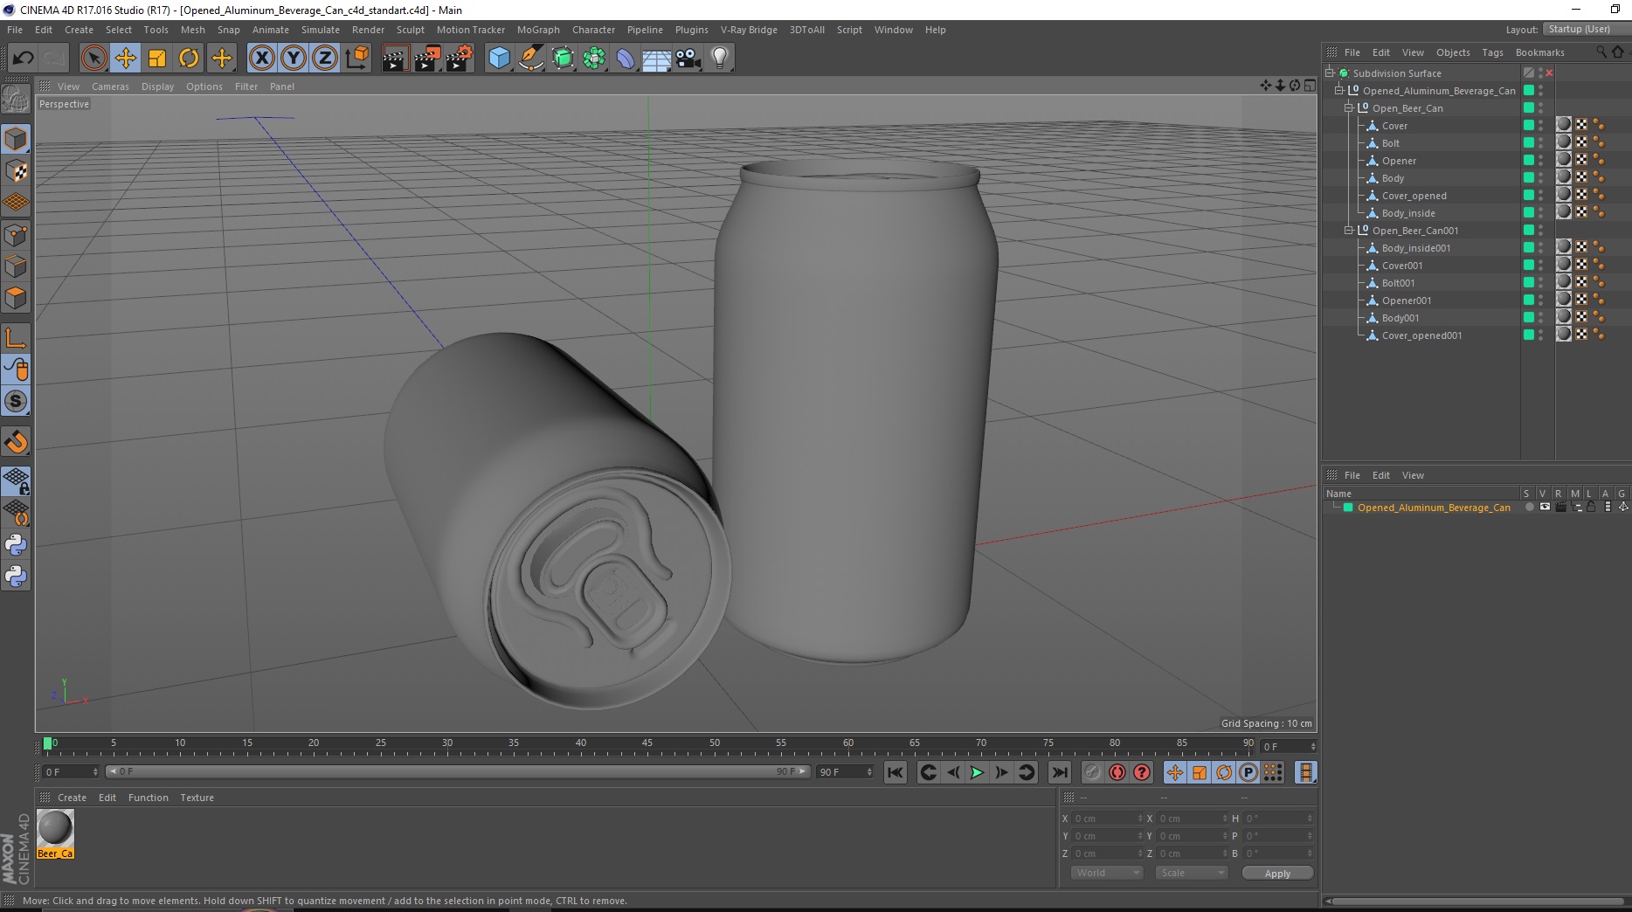1632x912 pixels.
Task: Click the timeline range slider bar
Action: [457, 771]
